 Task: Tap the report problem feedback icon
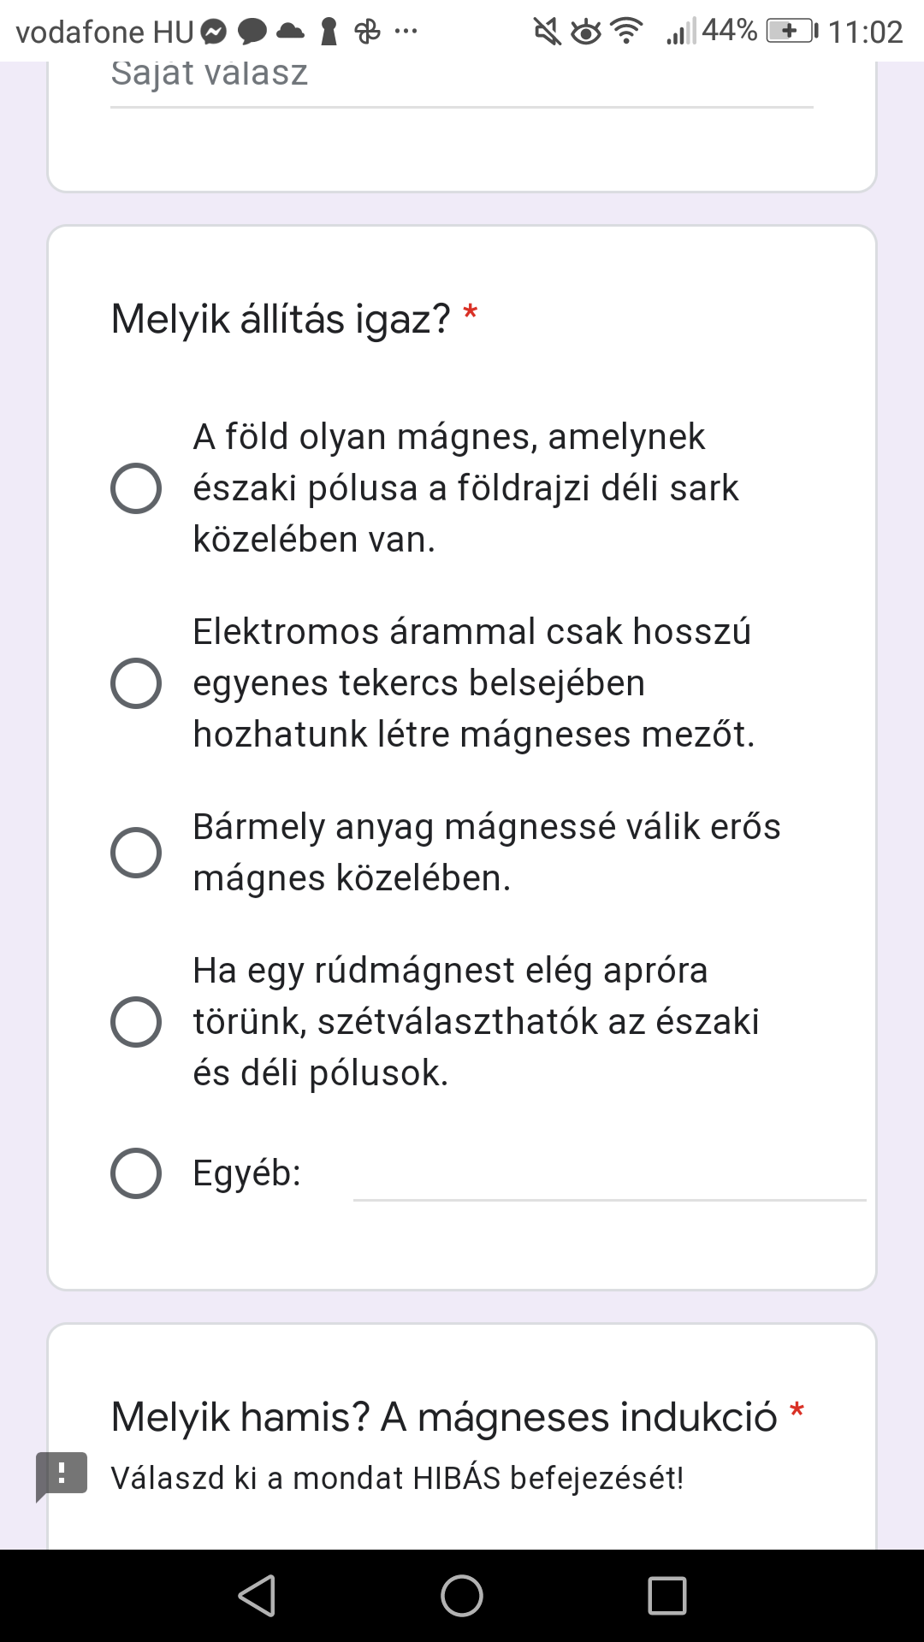(62, 1475)
